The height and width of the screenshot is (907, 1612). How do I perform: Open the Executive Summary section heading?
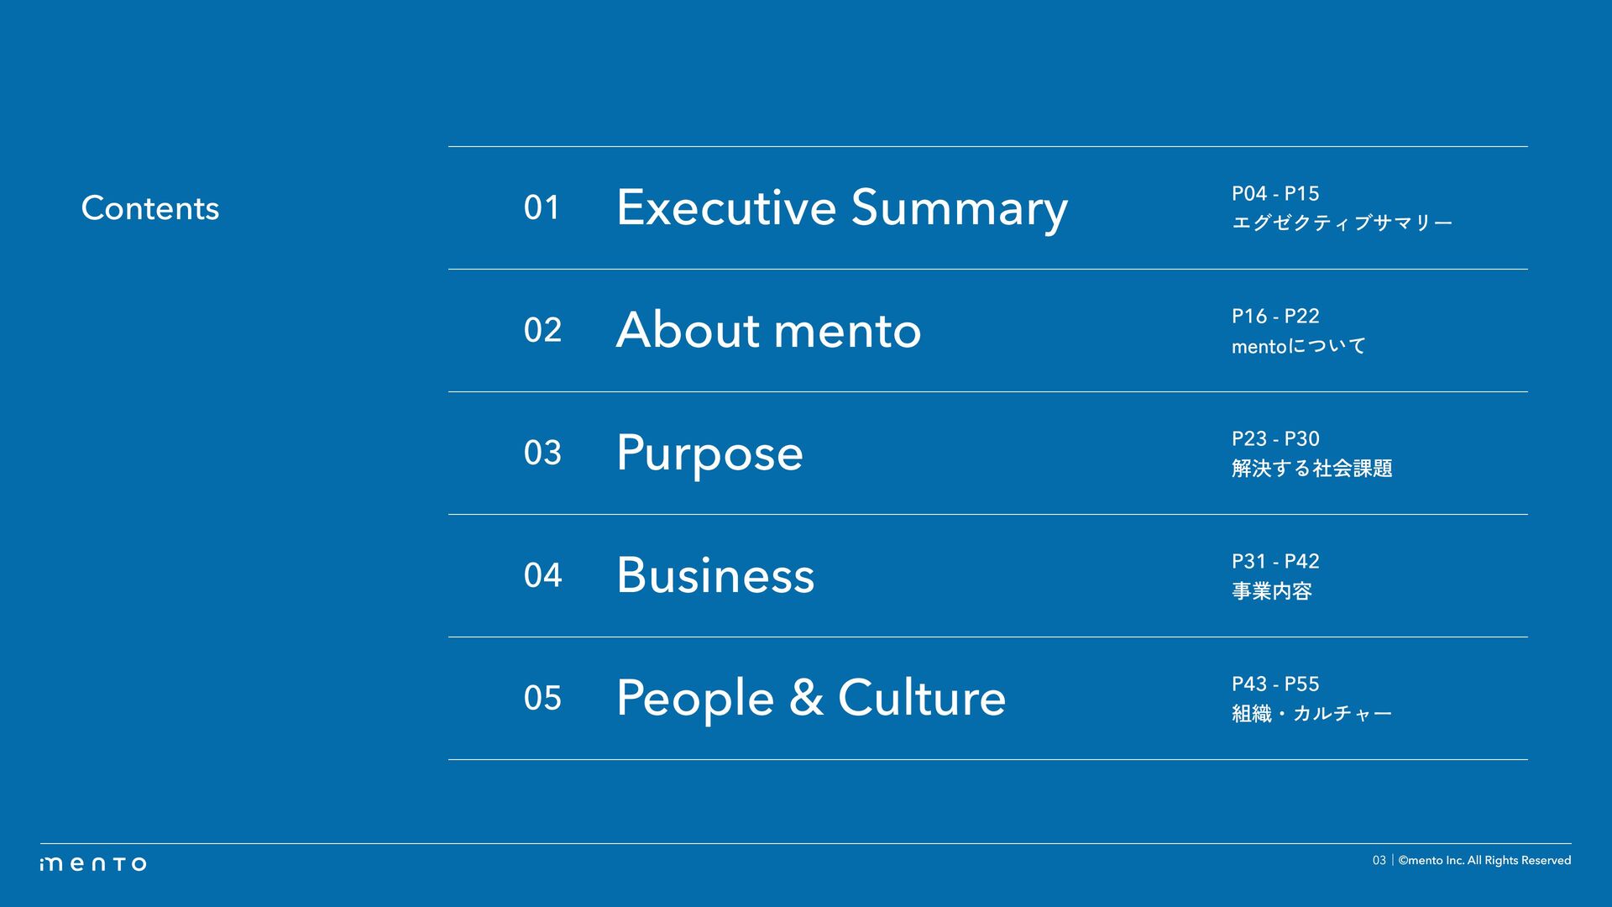[842, 208]
